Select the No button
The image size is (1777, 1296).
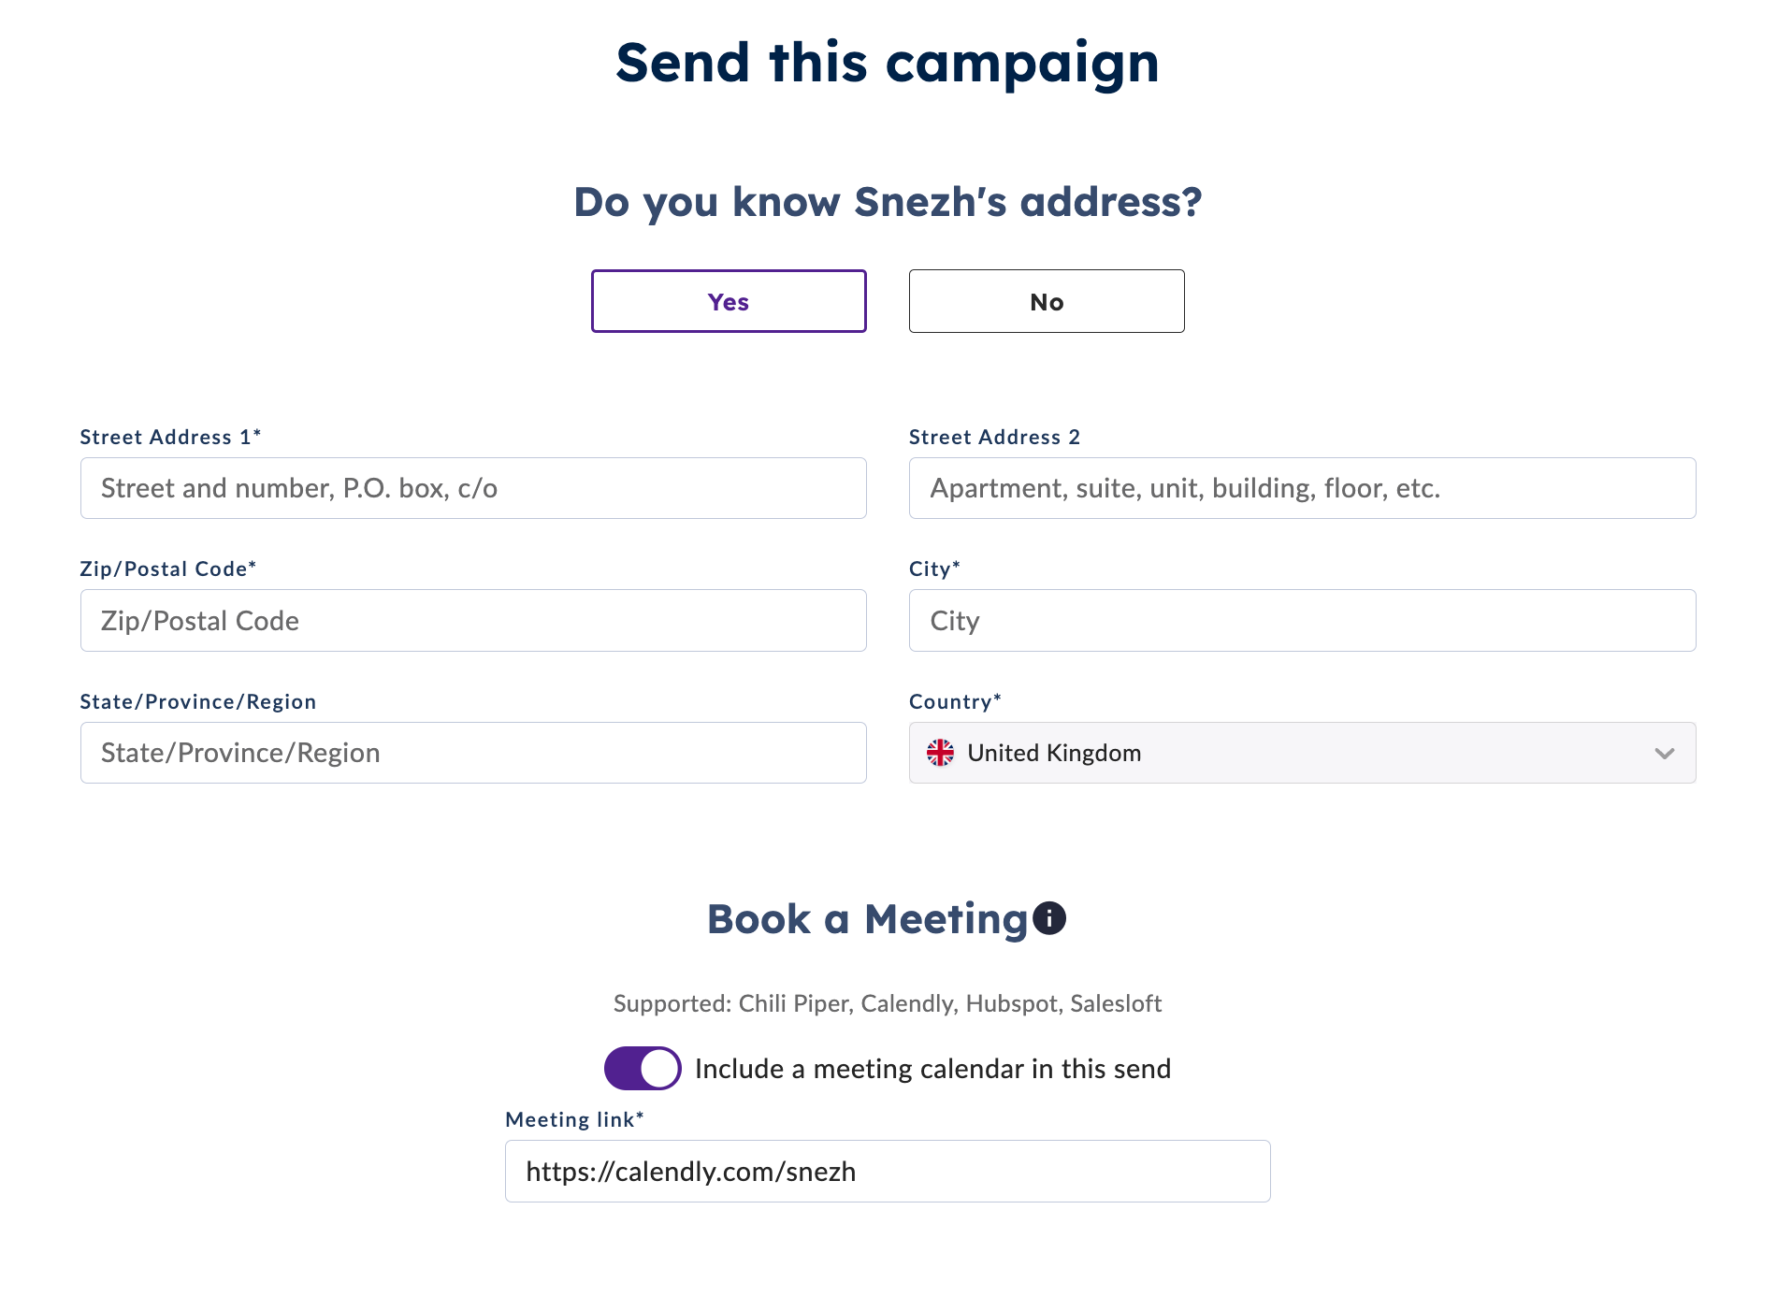click(1046, 301)
